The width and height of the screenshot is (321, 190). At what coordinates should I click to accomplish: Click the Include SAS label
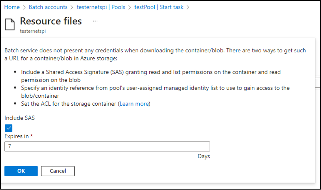point(20,118)
